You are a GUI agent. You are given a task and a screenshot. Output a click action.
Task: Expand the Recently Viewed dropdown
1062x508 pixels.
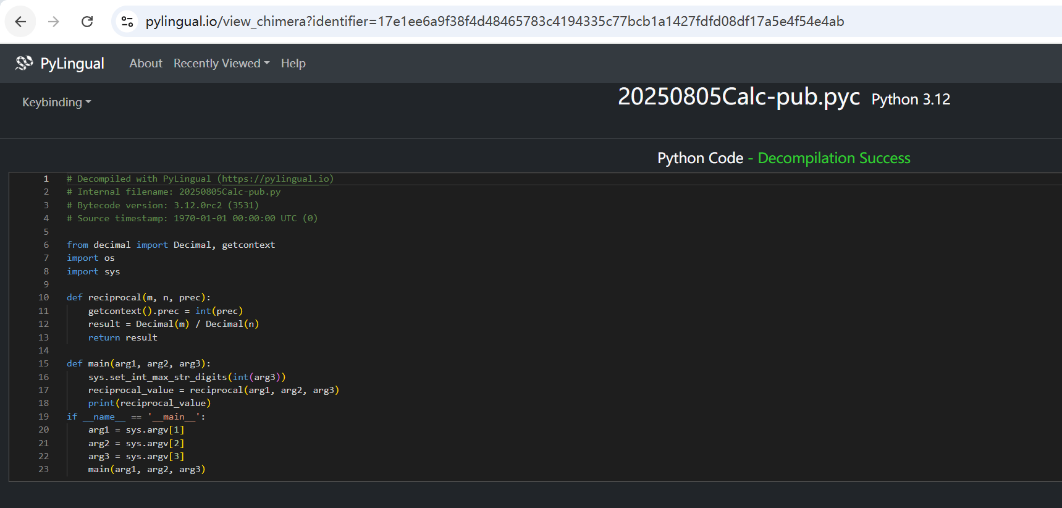click(221, 64)
